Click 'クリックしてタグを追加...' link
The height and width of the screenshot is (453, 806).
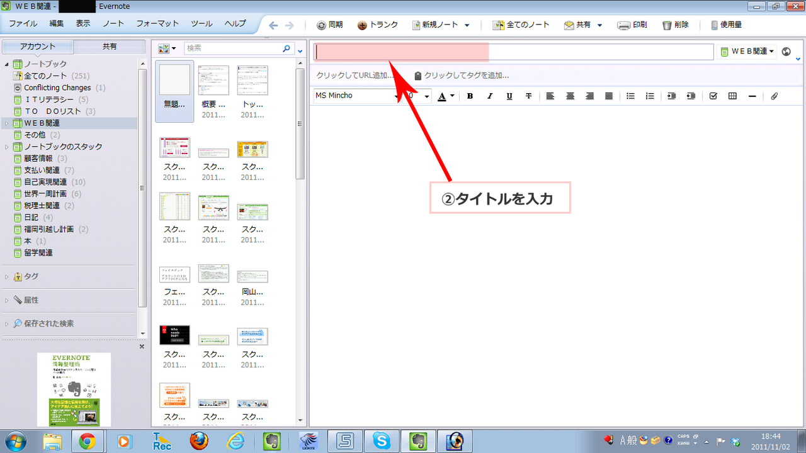click(x=467, y=75)
